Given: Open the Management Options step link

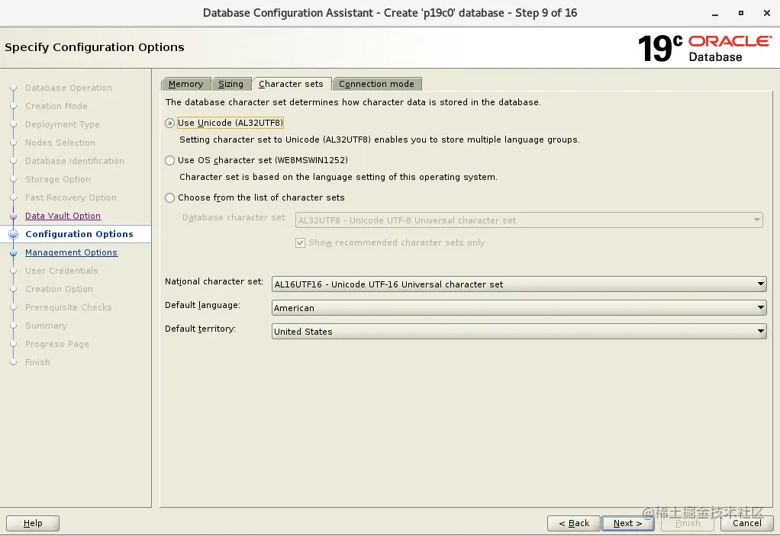Looking at the screenshot, I should pos(71,252).
